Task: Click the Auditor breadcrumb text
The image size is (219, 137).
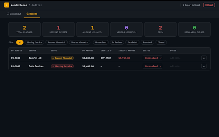Action: point(37,5)
